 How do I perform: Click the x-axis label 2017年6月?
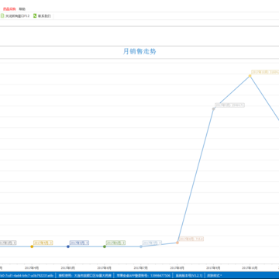105,268
